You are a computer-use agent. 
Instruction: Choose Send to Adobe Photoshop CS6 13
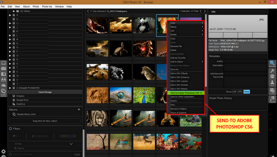click(186, 93)
